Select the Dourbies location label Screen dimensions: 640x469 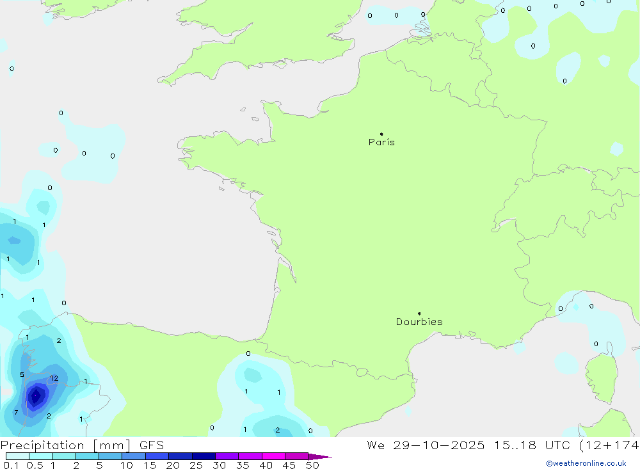(419, 322)
